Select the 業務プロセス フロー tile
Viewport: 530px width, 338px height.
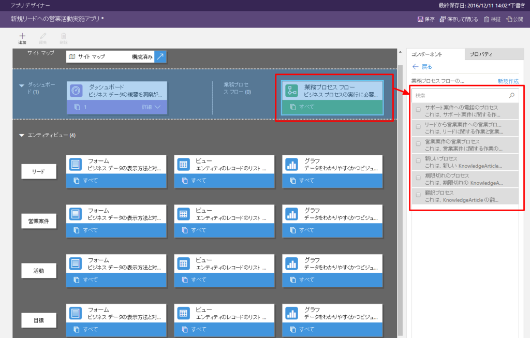coord(332,98)
